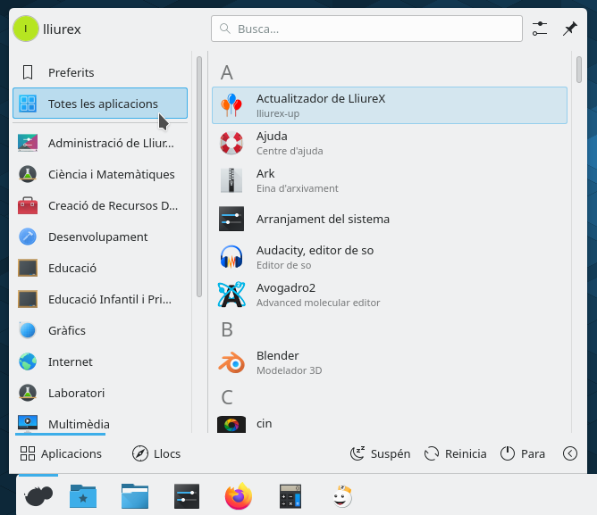
Task: Expand more power options arrow
Action: coord(570,453)
